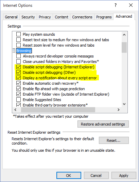Screen dimensions: 139x182
Task: Uncheck Display a notification about every script error
Action: [x=19, y=78]
